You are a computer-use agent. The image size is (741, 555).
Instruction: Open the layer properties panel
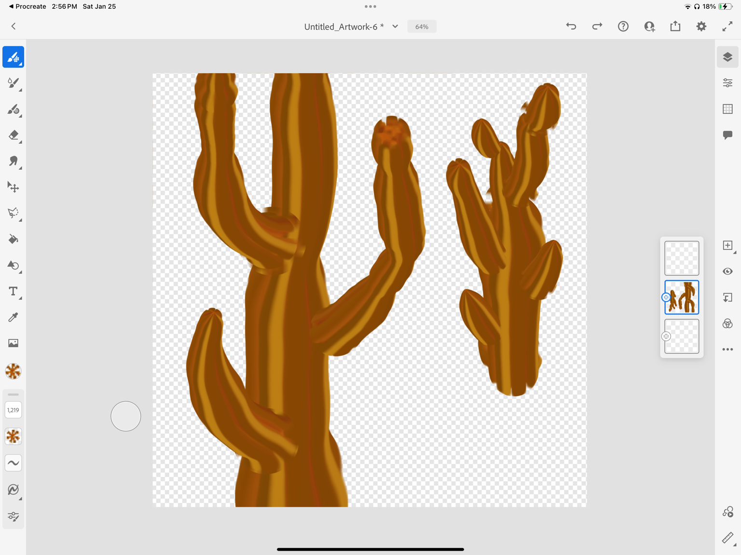coord(727,83)
